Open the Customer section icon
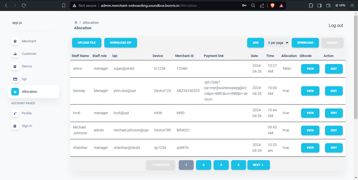Viewport: 358px width, 180px height. click(15, 54)
